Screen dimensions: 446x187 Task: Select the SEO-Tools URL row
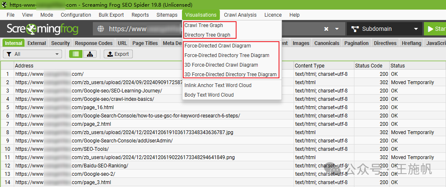click(223, 149)
